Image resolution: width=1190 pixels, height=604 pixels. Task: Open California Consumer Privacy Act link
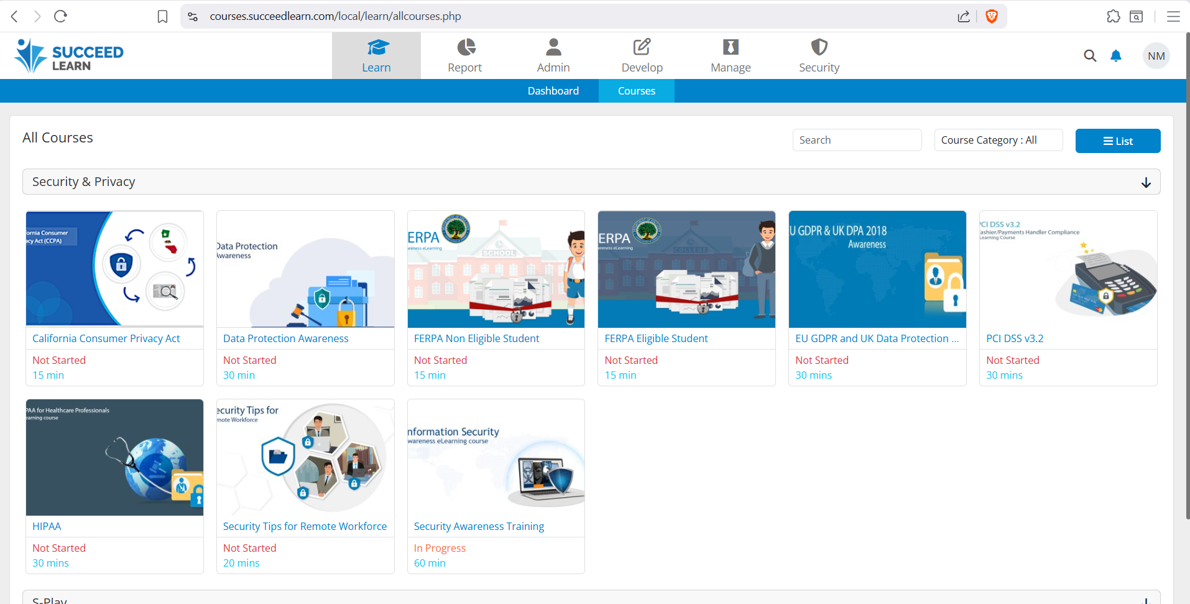point(106,338)
